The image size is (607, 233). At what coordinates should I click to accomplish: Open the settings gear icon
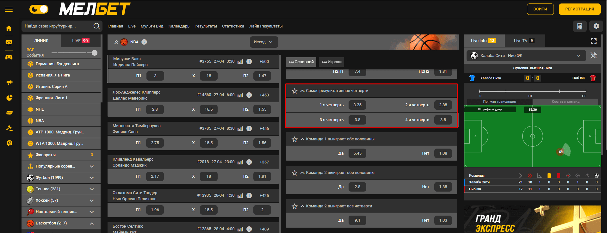pos(596,26)
